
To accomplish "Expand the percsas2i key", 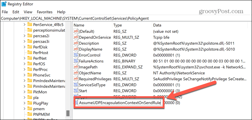I will coord(25,36).
